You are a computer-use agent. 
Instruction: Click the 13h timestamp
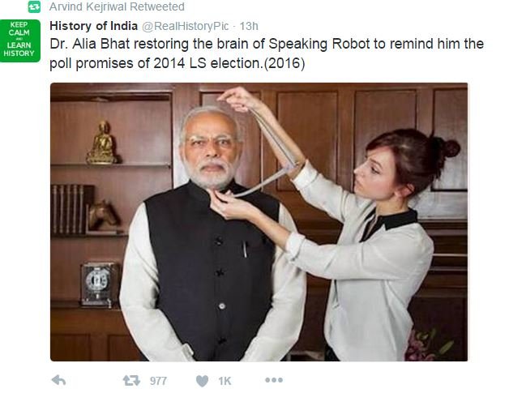coord(249,26)
